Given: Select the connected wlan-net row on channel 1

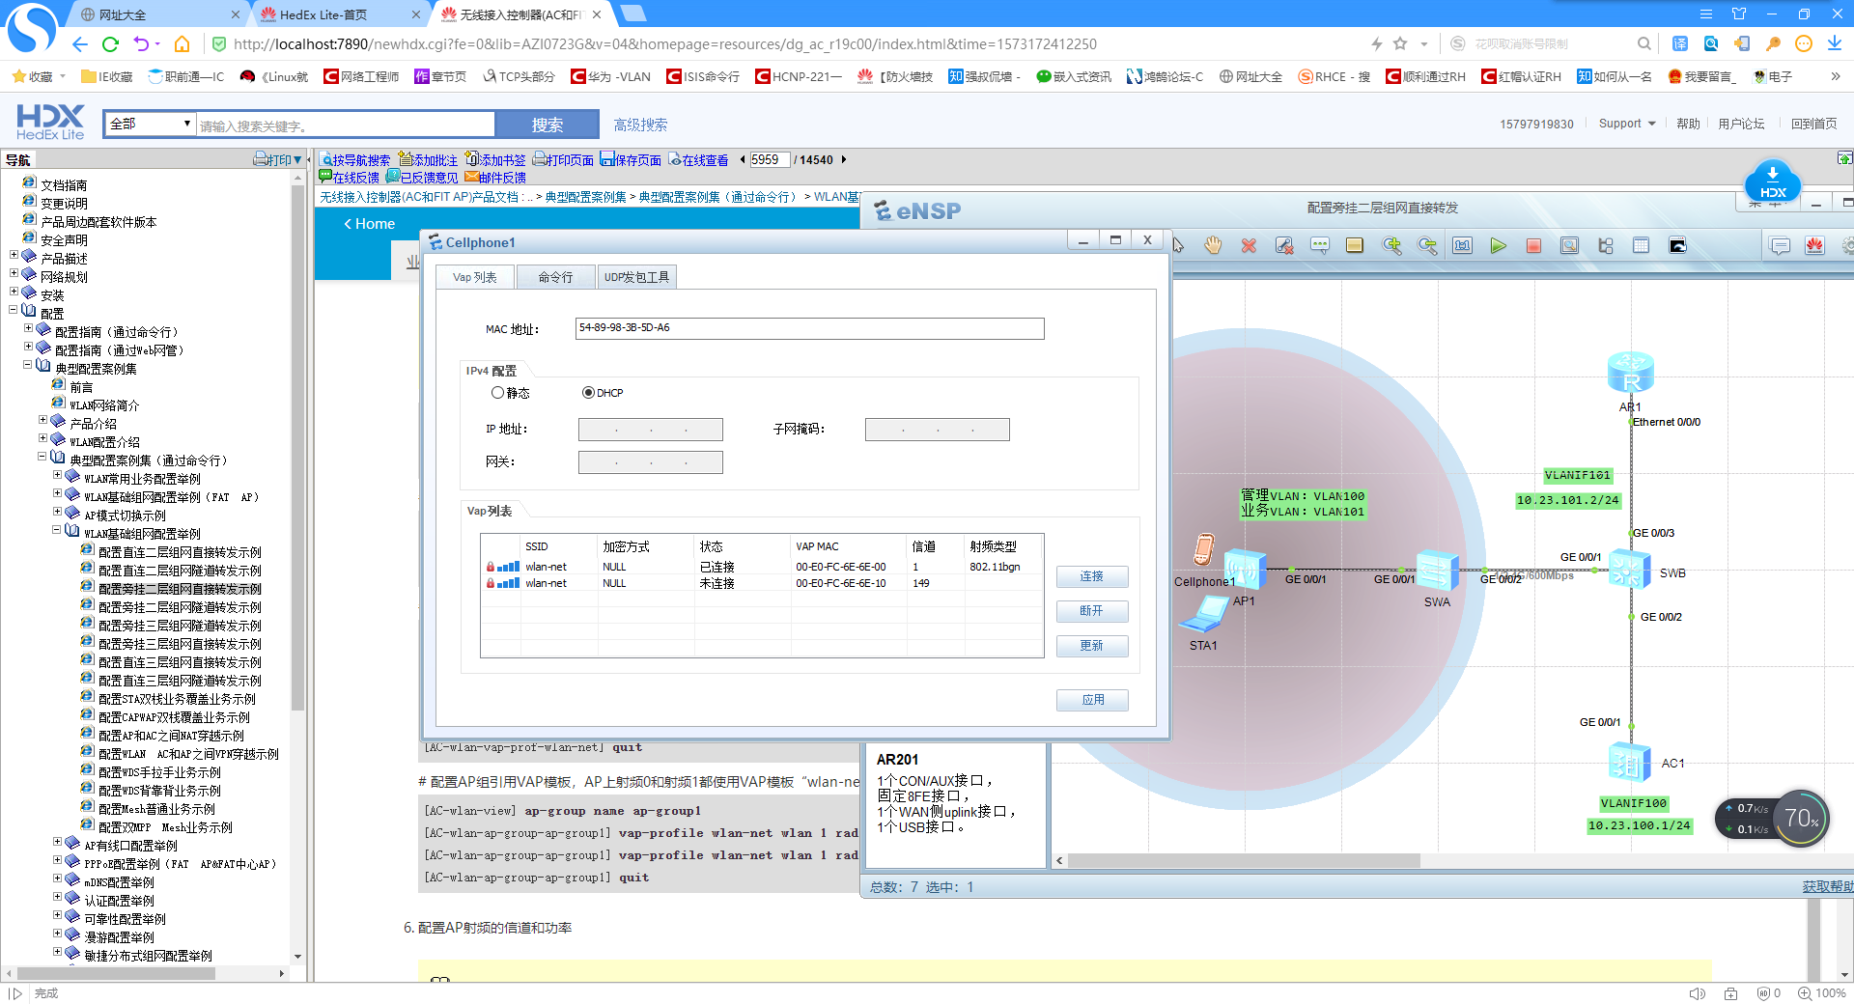Looking at the screenshot, I should (762, 567).
